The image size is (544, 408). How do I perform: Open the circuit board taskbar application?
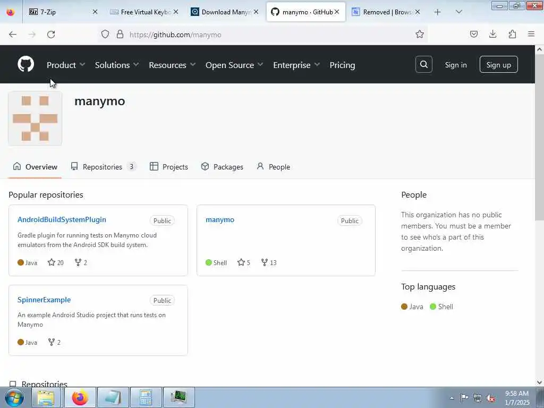pos(179,397)
